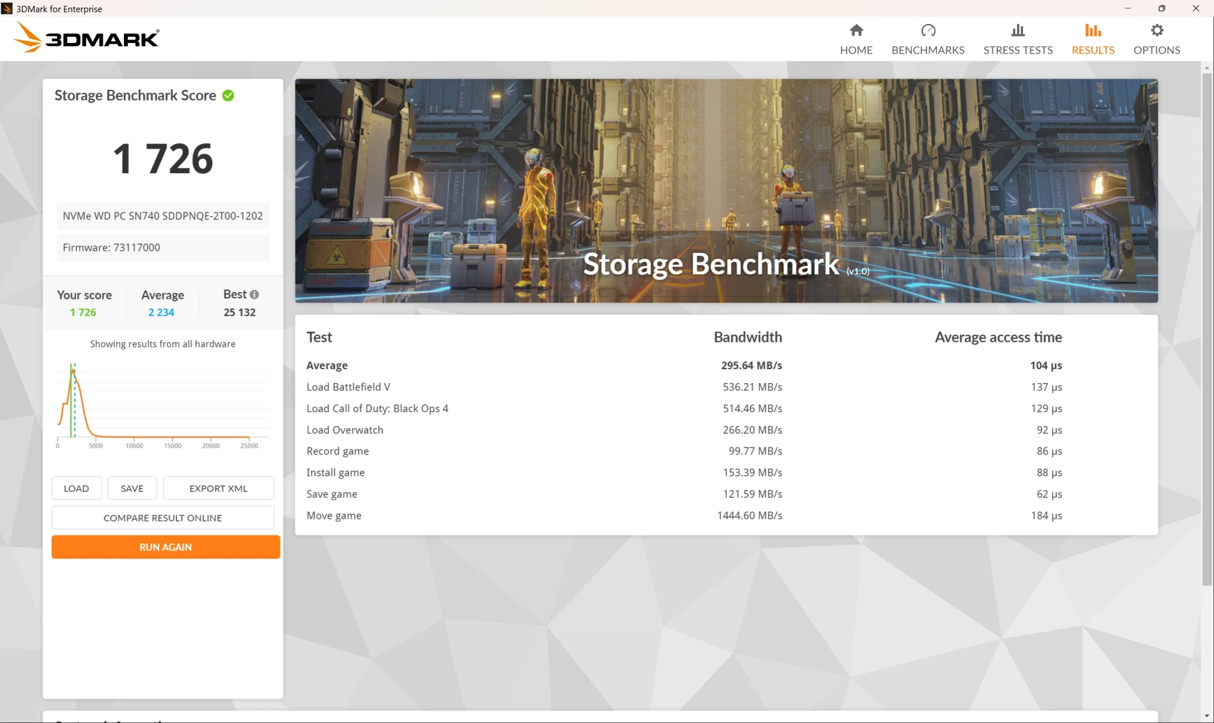Minimize the 3DMark window
This screenshot has height=723, width=1214.
click(1127, 8)
